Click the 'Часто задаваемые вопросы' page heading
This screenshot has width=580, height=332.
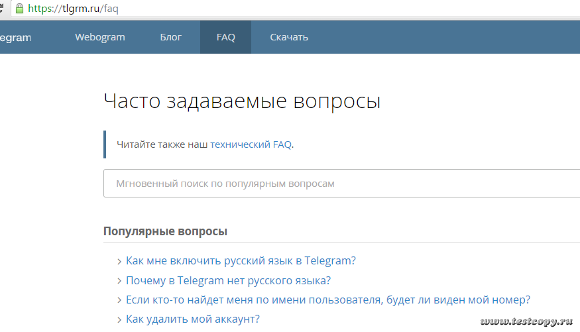coord(242,101)
